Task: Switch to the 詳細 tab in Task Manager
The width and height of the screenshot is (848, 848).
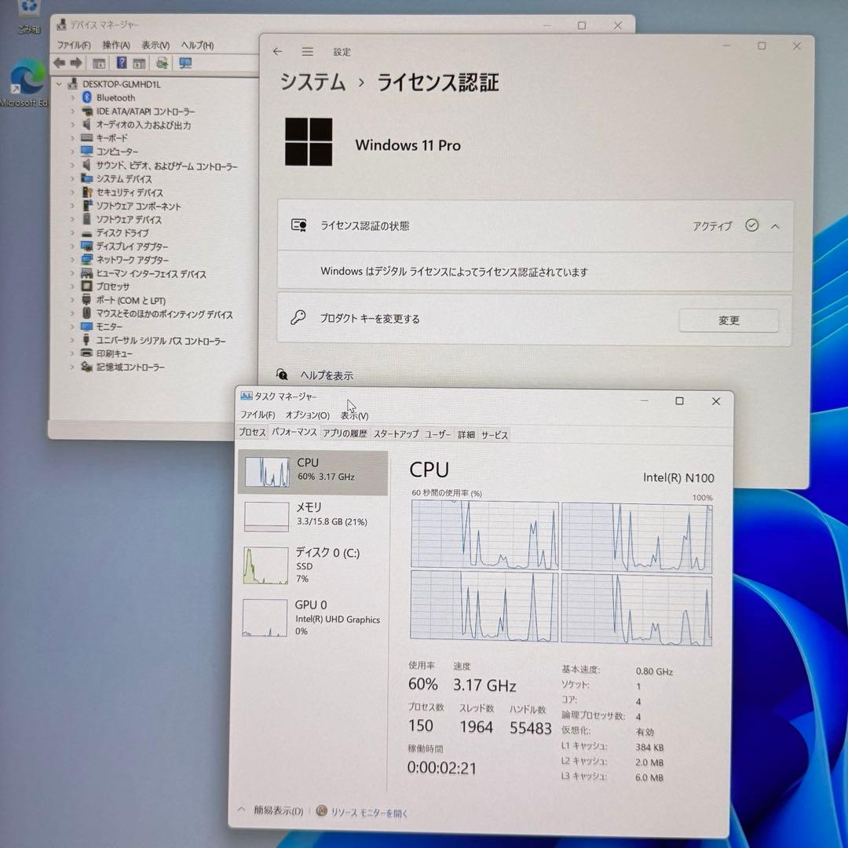Action: [x=466, y=434]
